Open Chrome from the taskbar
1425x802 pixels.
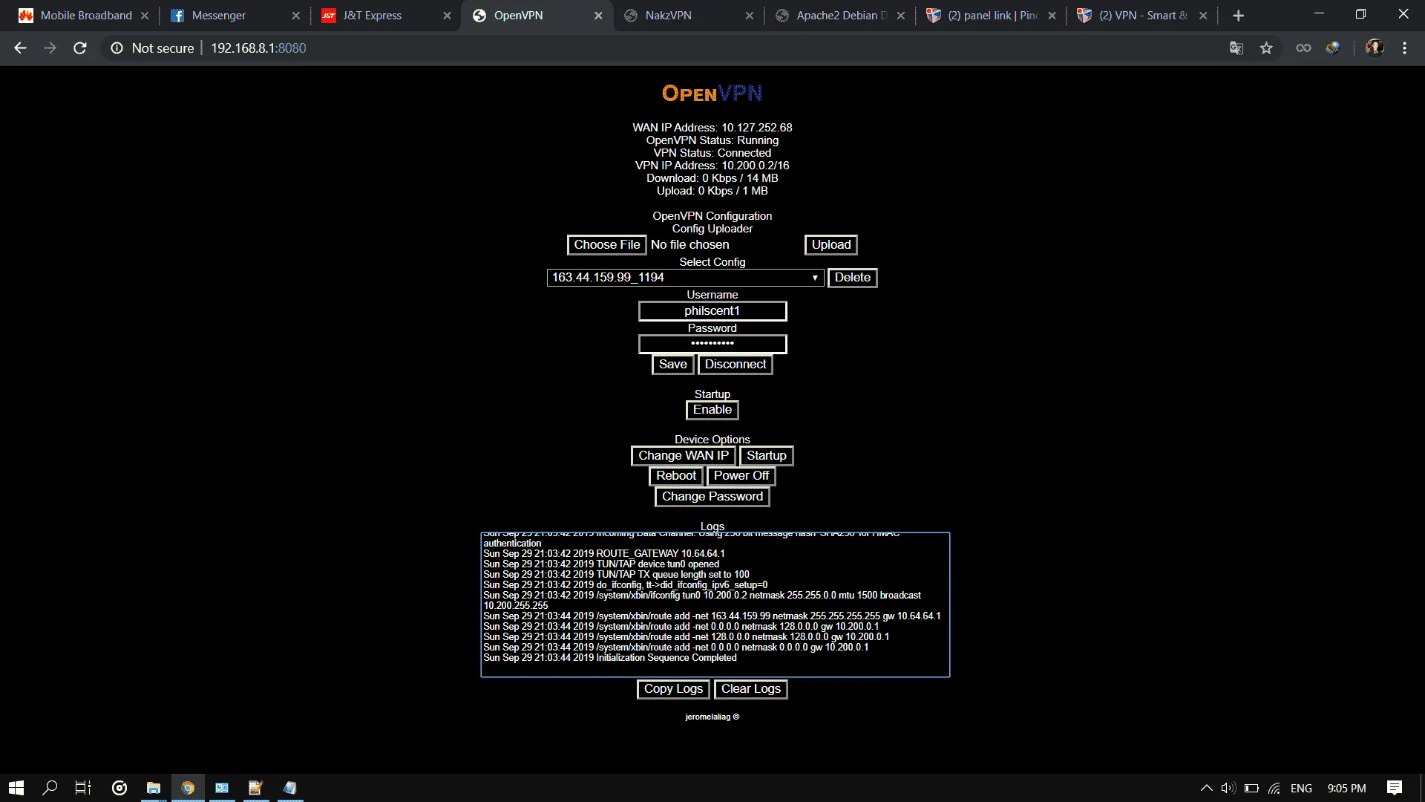[x=188, y=788]
